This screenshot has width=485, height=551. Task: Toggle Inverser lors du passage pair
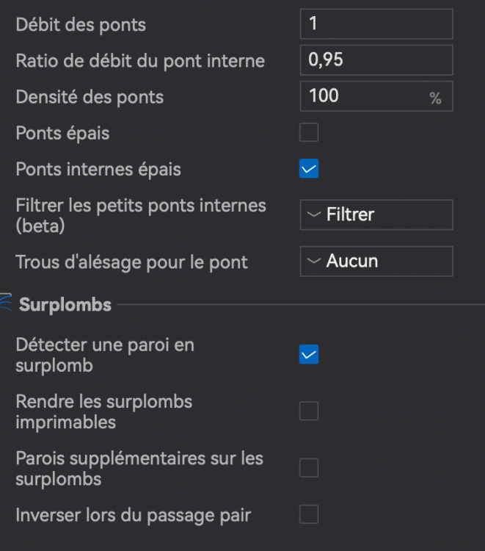[x=309, y=515]
